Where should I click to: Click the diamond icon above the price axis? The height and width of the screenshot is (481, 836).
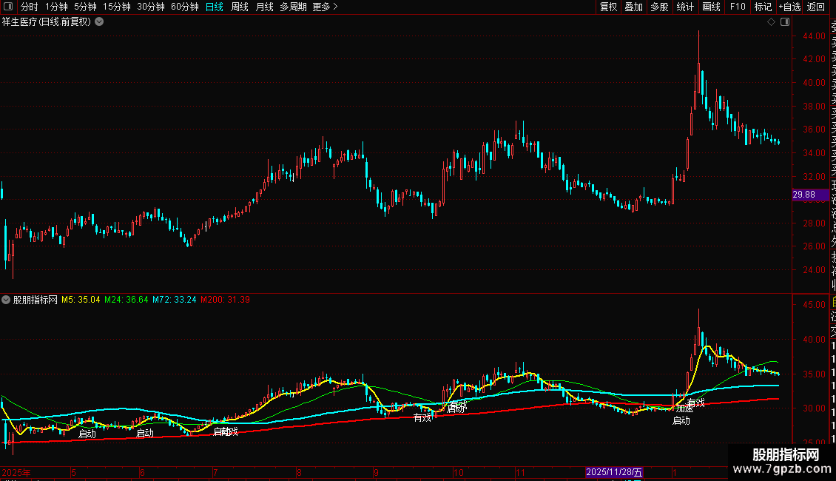pos(771,22)
